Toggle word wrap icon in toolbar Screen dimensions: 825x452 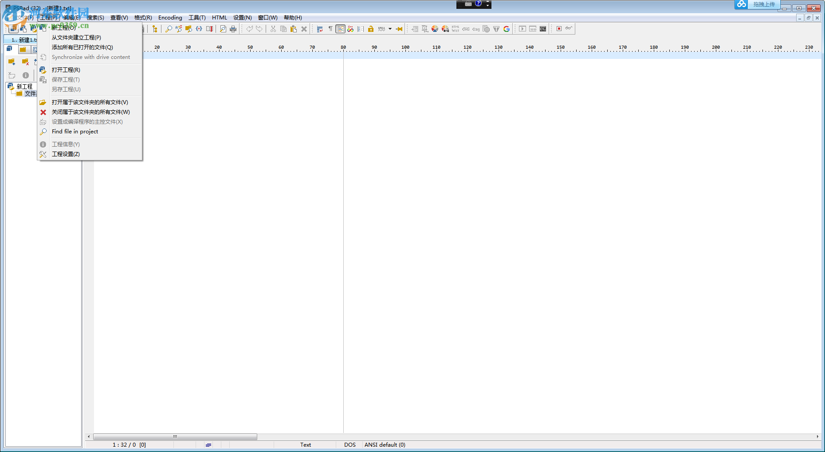(320, 29)
